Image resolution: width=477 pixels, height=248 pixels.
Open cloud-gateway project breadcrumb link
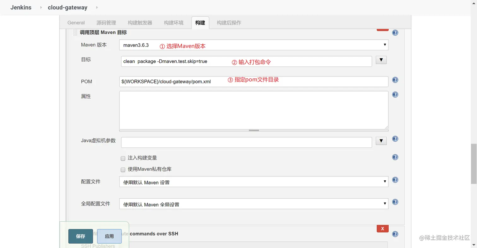(68, 8)
